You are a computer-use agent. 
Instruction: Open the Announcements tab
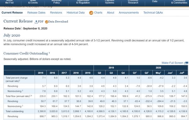[129, 13]
